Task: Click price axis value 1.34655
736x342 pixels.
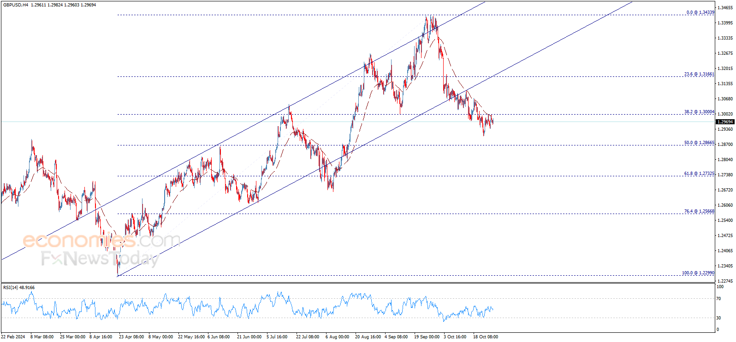Action: pyautogui.click(x=725, y=8)
